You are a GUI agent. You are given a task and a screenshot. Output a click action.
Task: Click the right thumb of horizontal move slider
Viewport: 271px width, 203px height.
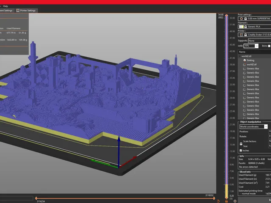pyautogui.click(x=215, y=198)
